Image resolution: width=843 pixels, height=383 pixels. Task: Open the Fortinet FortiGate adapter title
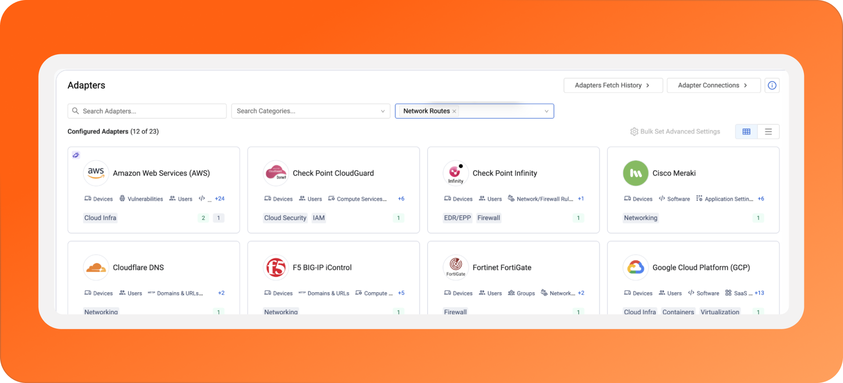[x=502, y=267]
